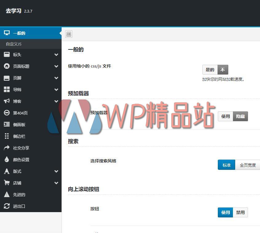Click the 先进的 advanced settings link
Screen dimensions: 260x233
[x=18, y=194]
